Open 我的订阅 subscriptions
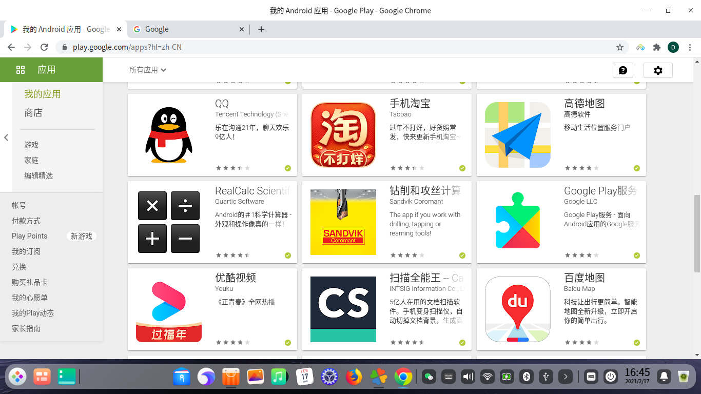Image resolution: width=701 pixels, height=394 pixels. 26,251
